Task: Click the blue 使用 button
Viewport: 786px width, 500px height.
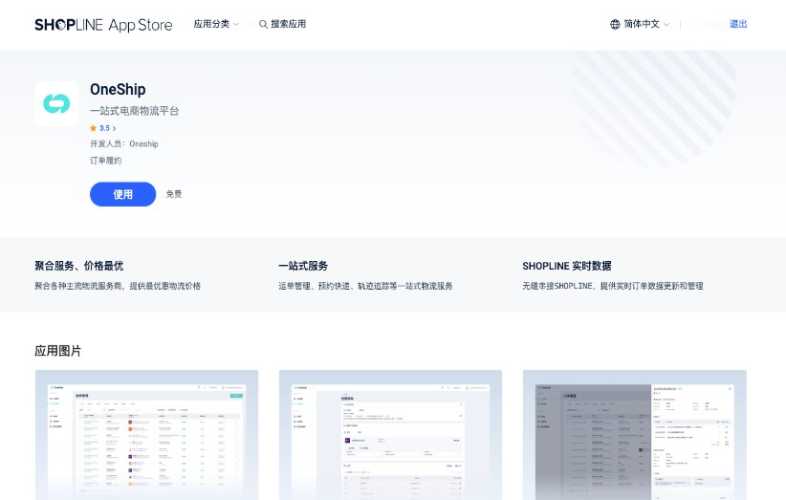Action: pyautogui.click(x=122, y=194)
